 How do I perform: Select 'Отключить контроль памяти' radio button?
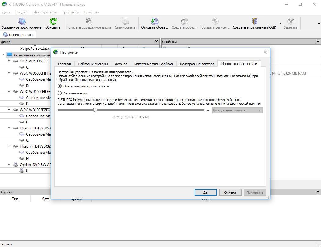point(60,86)
